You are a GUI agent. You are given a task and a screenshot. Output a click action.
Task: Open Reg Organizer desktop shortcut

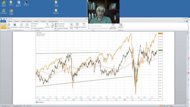[x=4, y=11]
